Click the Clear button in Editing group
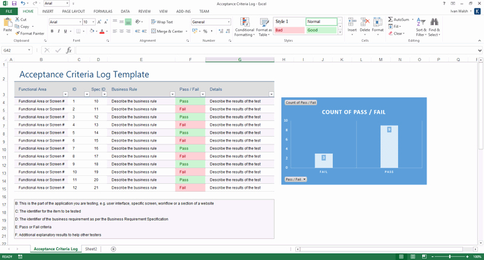The width and height of the screenshot is (484, 260). tap(396, 33)
